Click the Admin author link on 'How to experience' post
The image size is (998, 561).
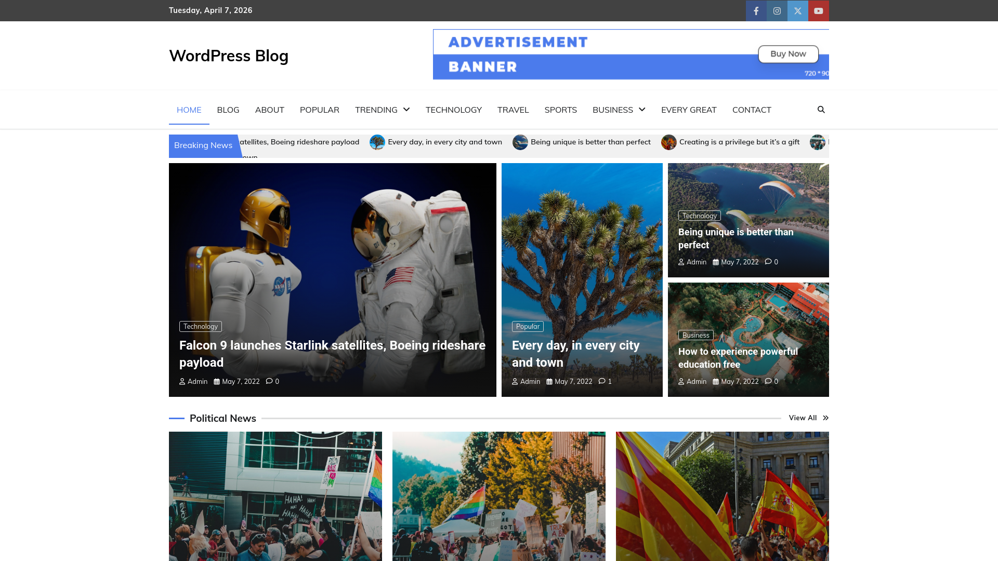pyautogui.click(x=692, y=381)
